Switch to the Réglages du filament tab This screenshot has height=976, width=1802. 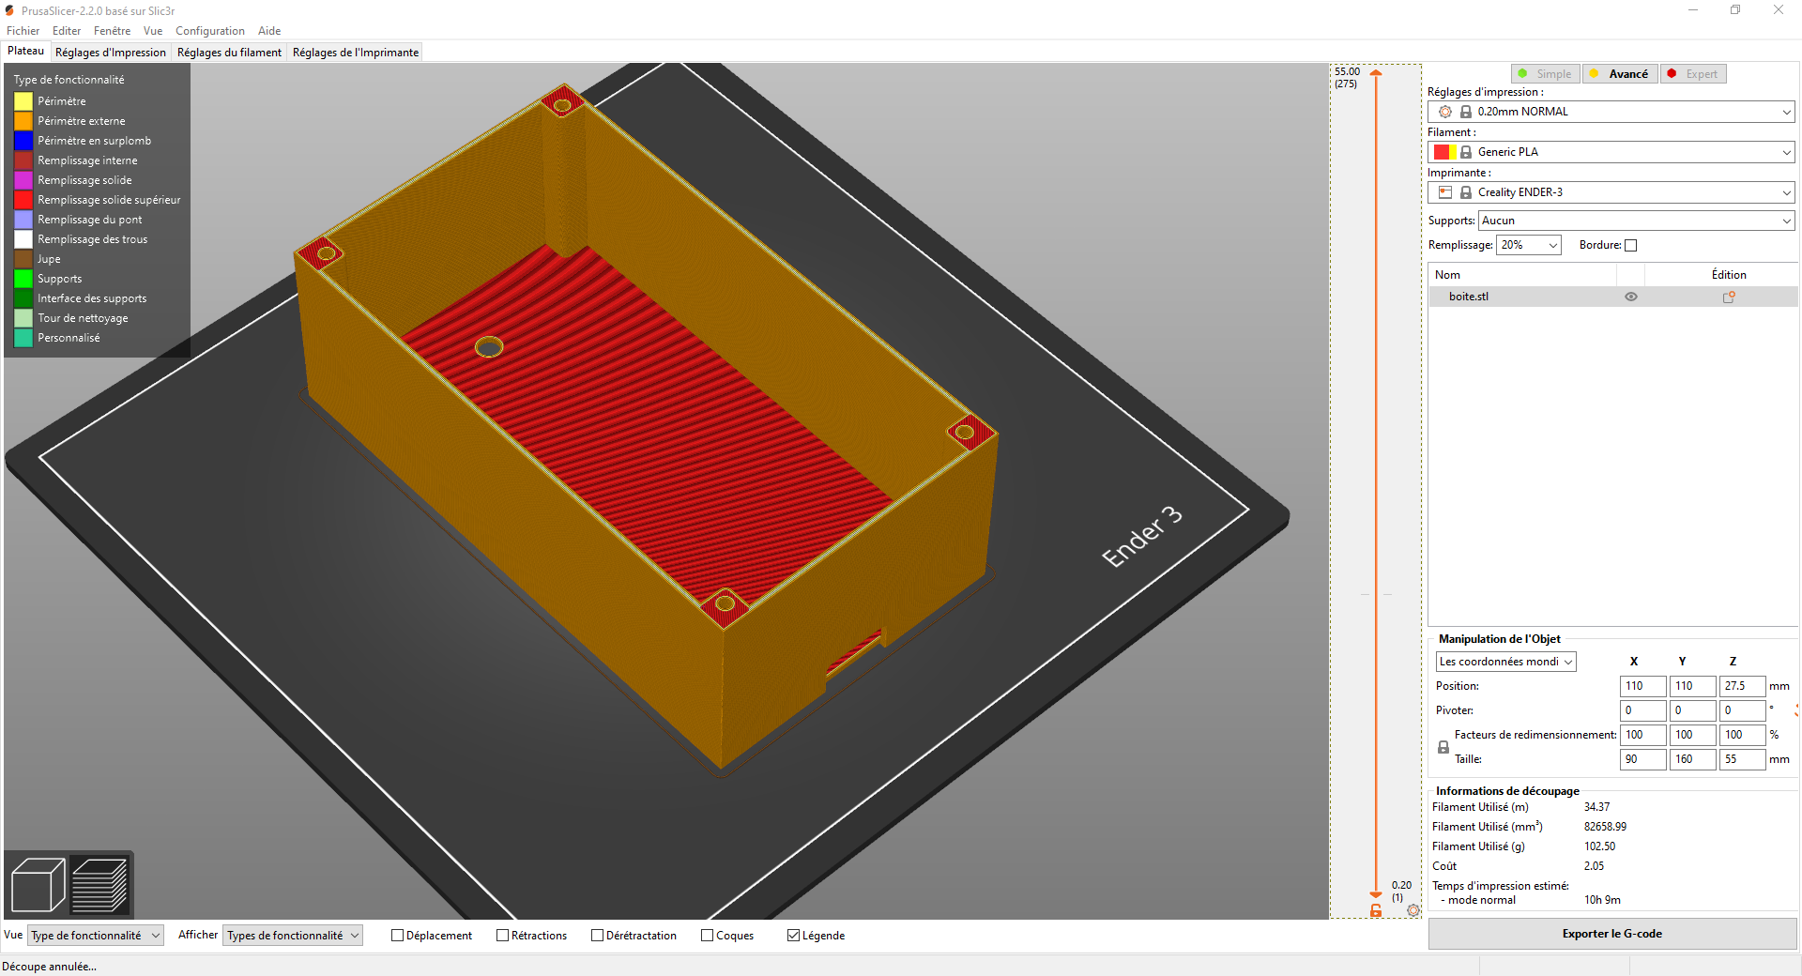point(229,53)
